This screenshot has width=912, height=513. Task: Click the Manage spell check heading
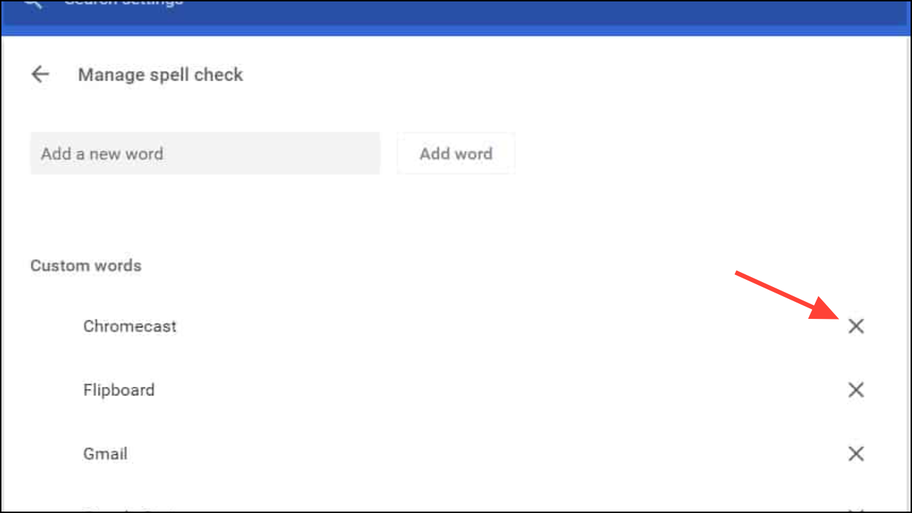pos(160,74)
